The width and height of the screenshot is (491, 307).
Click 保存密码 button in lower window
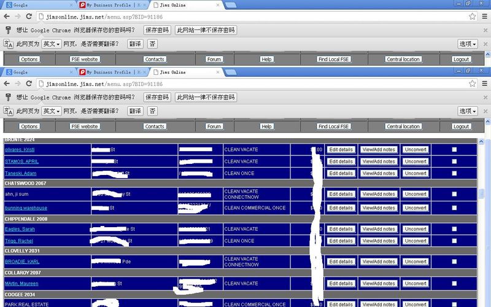pyautogui.click(x=157, y=98)
